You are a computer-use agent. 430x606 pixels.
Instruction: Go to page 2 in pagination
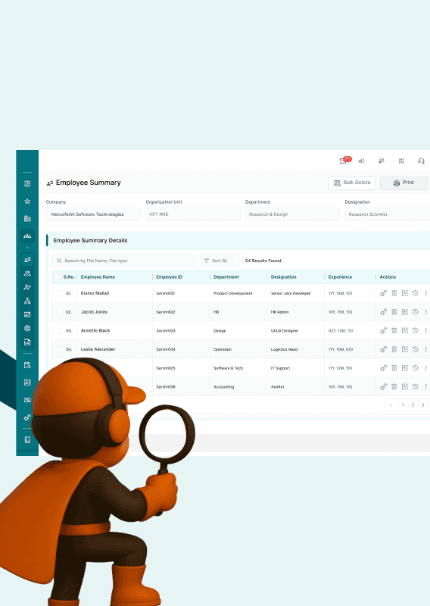coord(413,405)
